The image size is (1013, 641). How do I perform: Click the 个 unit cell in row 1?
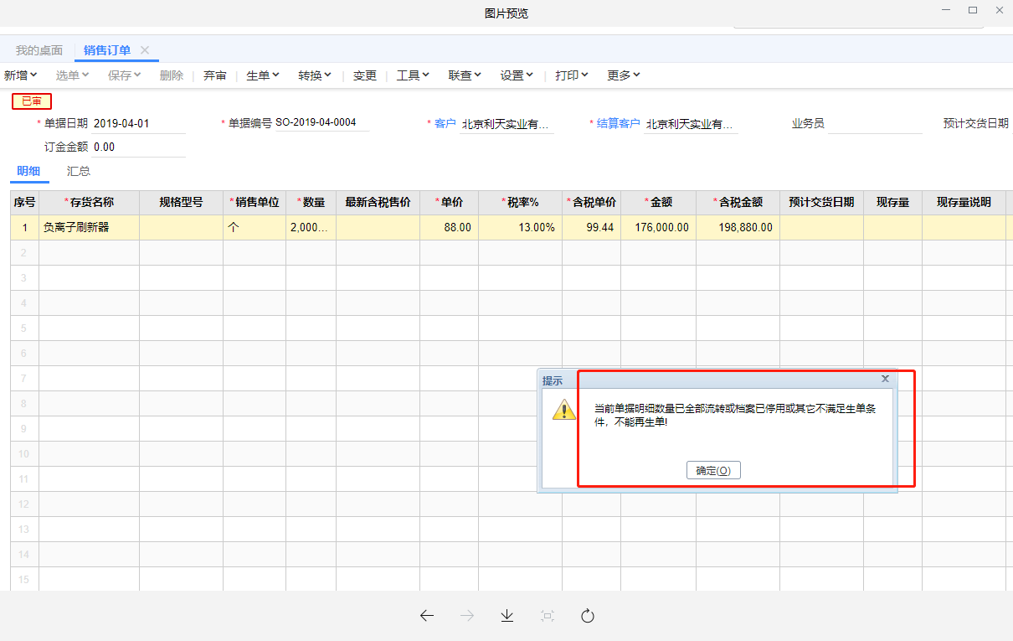[x=255, y=227]
